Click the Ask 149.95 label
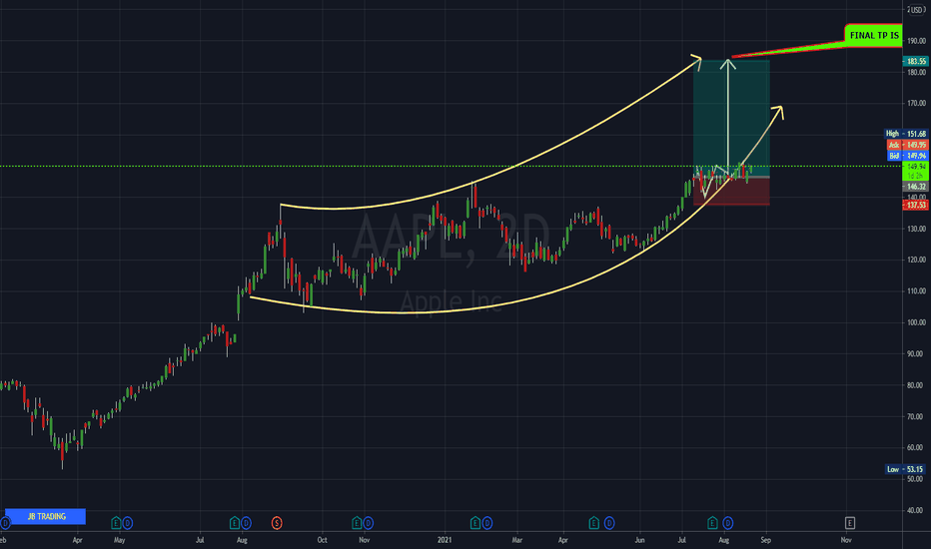Viewport: 931px width, 549px height. [907, 145]
